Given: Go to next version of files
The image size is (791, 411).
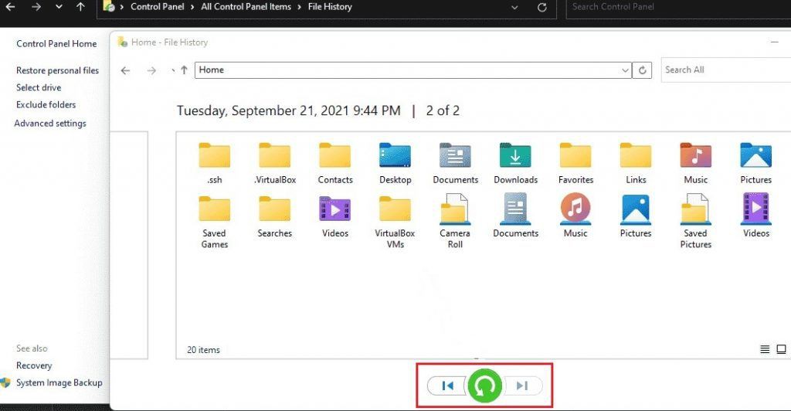Looking at the screenshot, I should point(522,385).
